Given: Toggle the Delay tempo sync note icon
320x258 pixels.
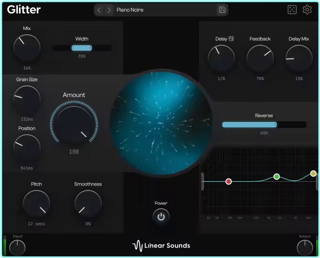Looking at the screenshot, I should [231, 38].
